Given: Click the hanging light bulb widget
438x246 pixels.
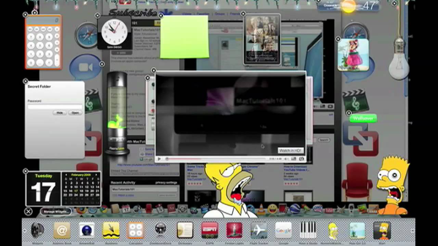Looking at the screenshot, I should [x=399, y=58].
